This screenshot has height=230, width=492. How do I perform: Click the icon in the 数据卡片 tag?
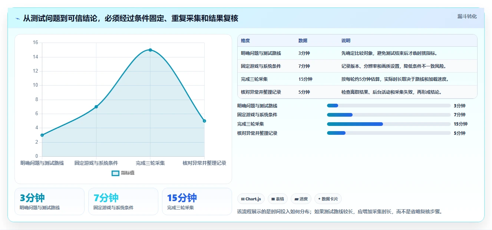point(319,199)
